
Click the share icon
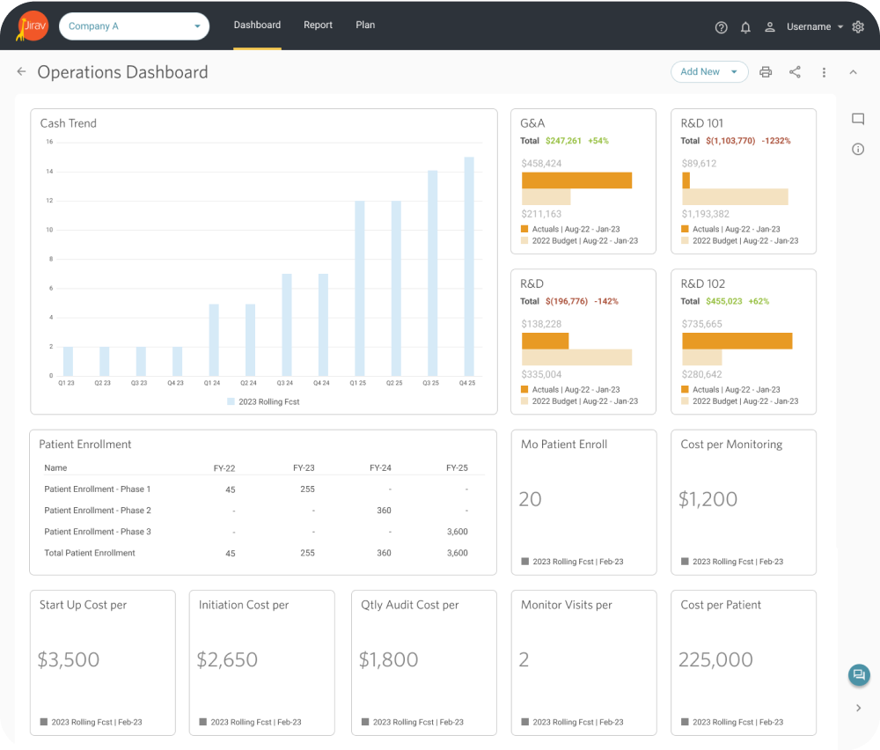coord(795,72)
